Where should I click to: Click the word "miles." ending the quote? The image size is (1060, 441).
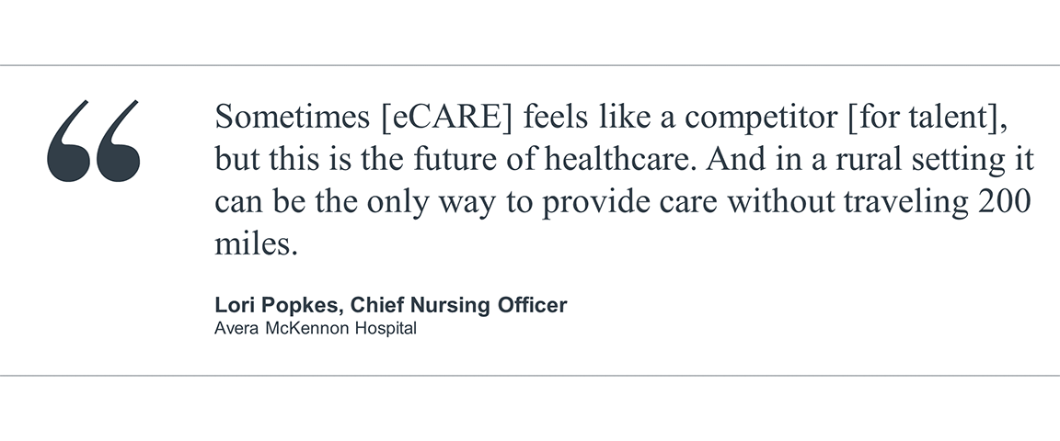[x=257, y=244]
